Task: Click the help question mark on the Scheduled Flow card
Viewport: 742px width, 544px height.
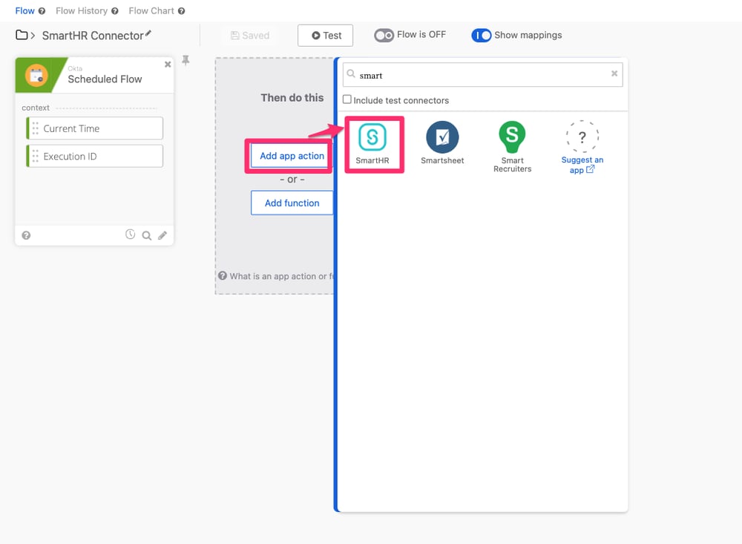Action: click(27, 235)
